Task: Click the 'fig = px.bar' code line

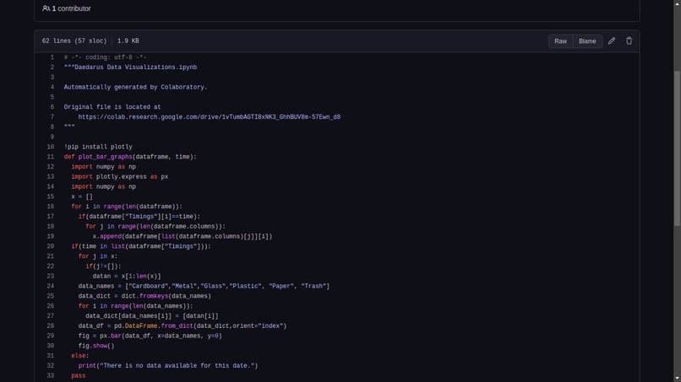Action: click(150, 336)
